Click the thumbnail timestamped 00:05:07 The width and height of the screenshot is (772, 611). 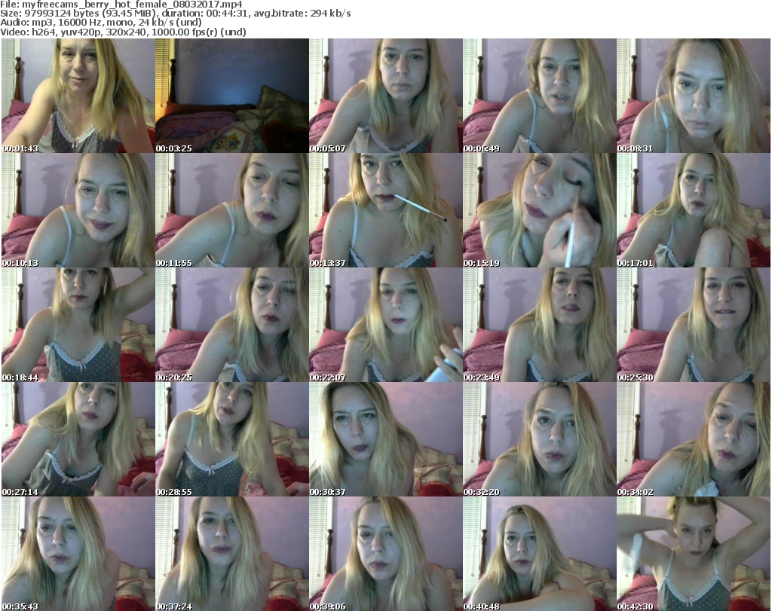[385, 96]
